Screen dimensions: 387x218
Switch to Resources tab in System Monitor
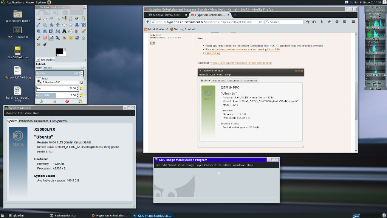click(x=41, y=121)
